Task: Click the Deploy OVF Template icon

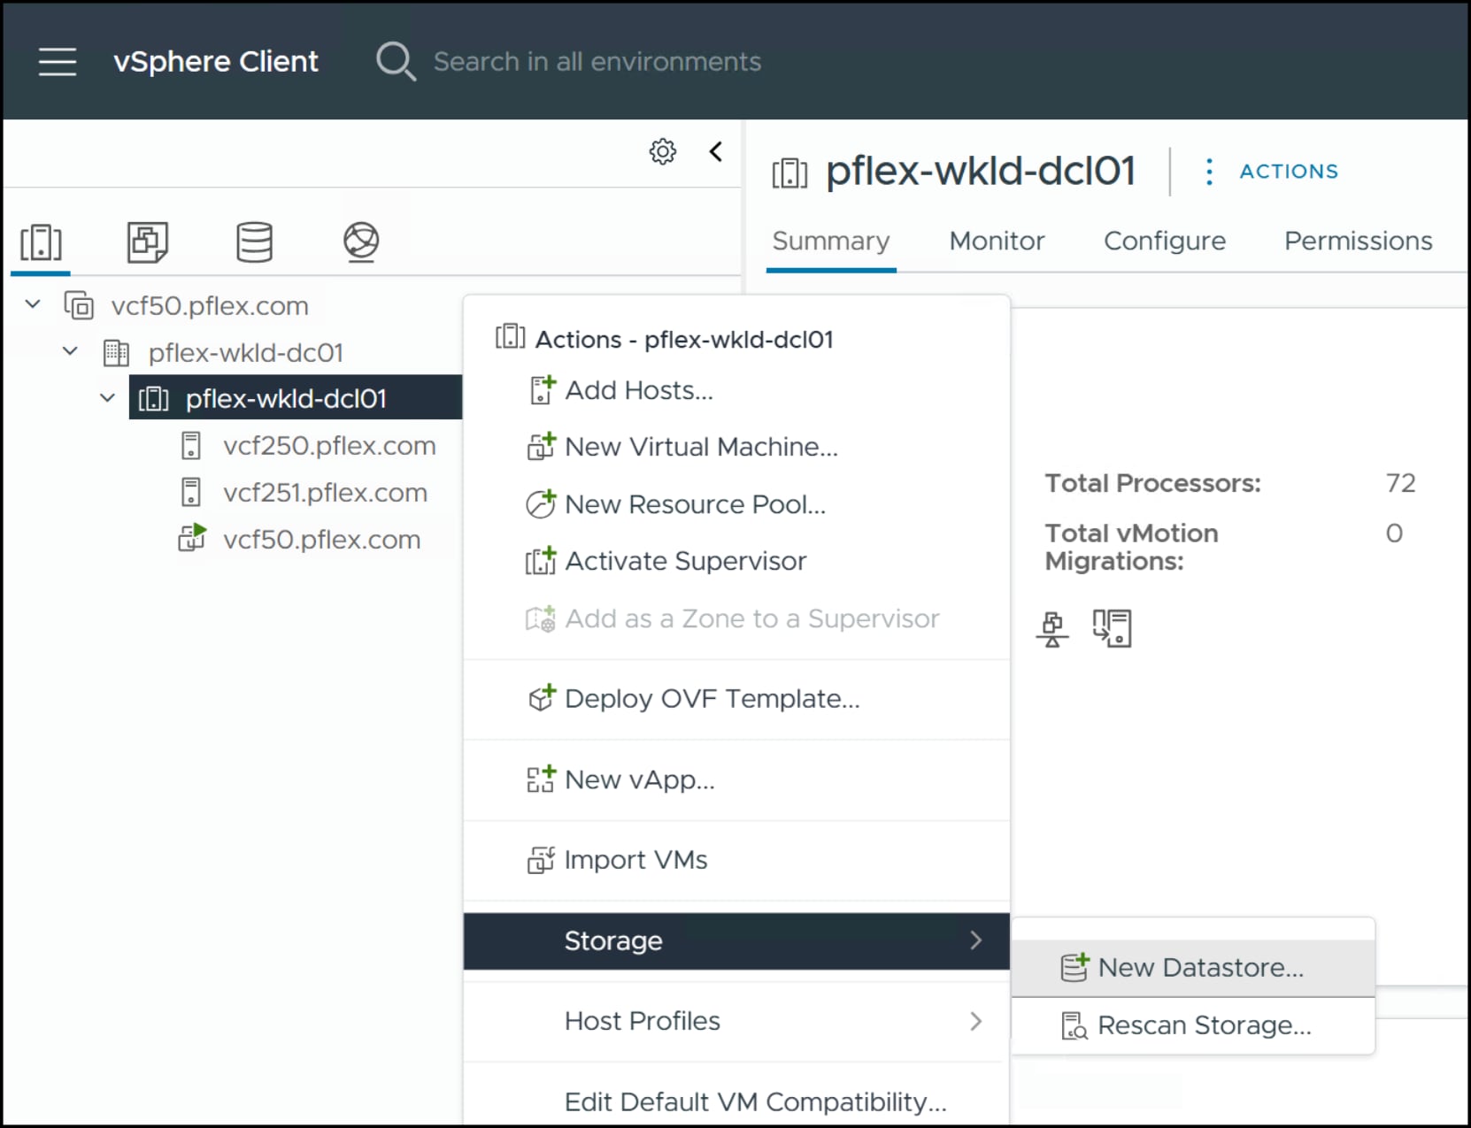Action: click(542, 698)
